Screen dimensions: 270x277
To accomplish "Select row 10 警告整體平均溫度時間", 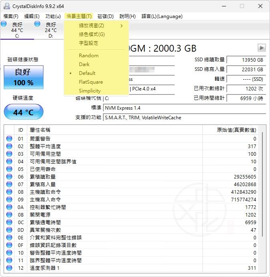I will 131,253.
